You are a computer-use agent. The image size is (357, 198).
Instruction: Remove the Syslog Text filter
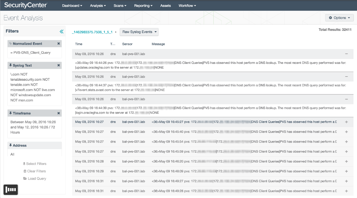pos(59,65)
